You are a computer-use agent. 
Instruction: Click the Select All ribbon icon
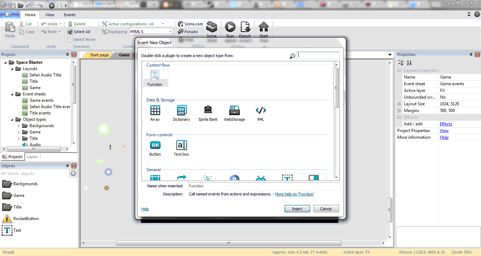pyautogui.click(x=70, y=32)
